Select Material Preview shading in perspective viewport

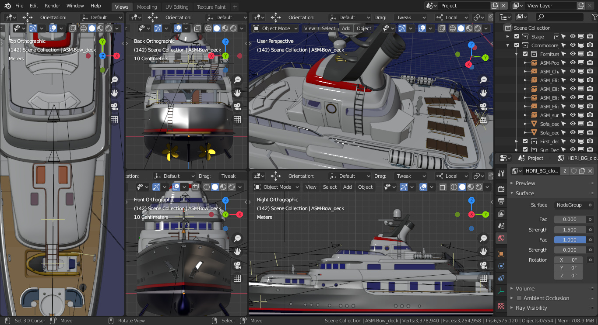469,28
